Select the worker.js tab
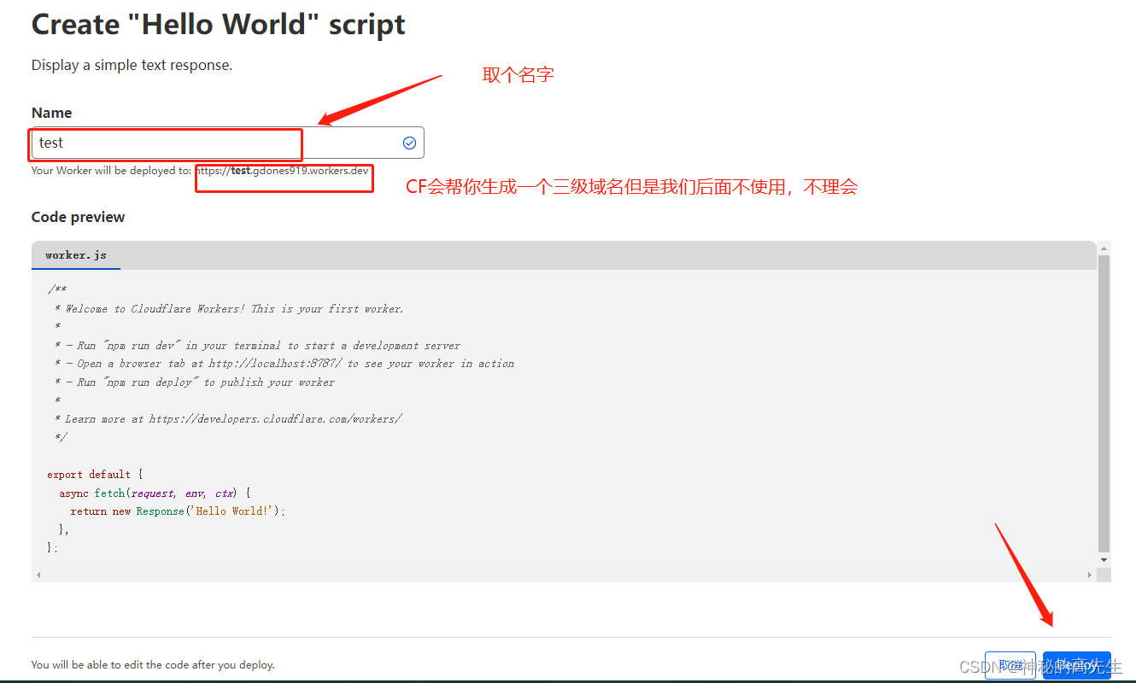This screenshot has height=683, width=1136. click(x=76, y=255)
